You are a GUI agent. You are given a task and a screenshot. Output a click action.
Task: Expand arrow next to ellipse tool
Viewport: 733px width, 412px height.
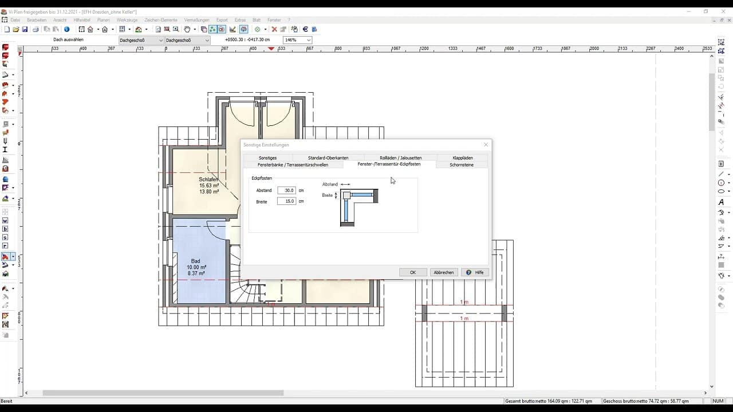(x=728, y=191)
